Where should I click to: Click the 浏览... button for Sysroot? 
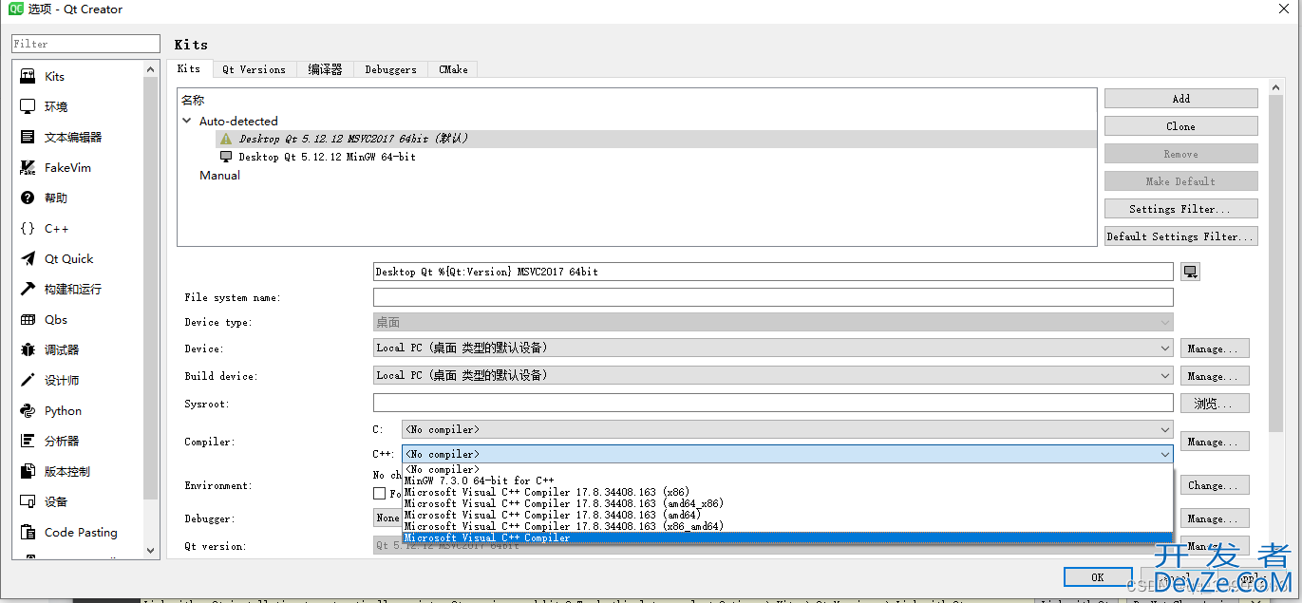[x=1215, y=404]
